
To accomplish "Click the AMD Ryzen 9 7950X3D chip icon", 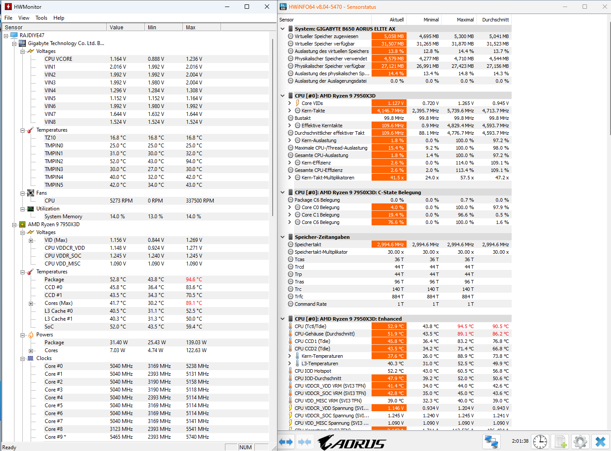I will (22, 224).
